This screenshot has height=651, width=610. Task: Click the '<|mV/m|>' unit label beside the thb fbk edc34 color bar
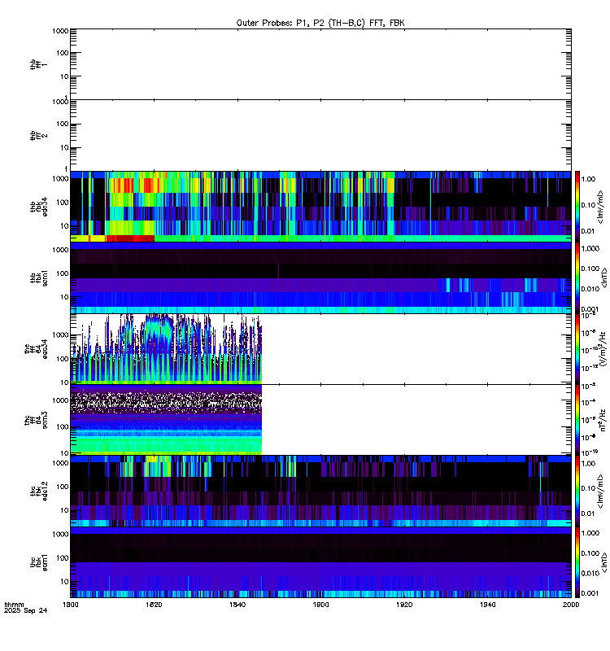click(x=600, y=207)
